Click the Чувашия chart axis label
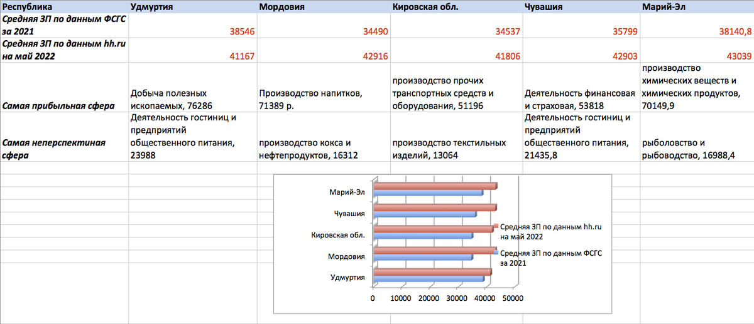754x324 pixels. click(349, 214)
